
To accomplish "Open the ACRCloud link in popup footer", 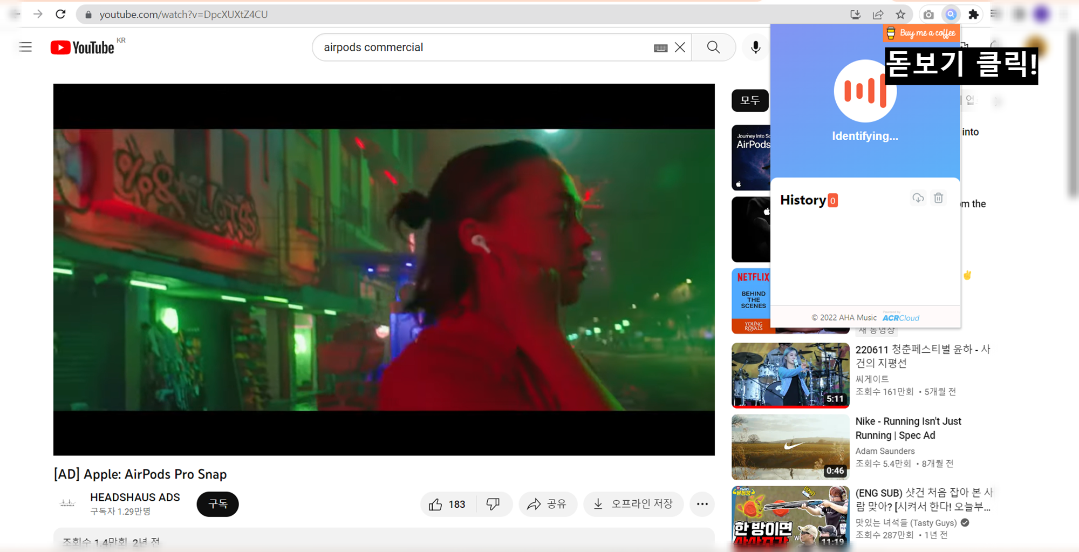I will tap(901, 317).
